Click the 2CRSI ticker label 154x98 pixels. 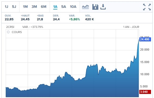click(x=10, y=27)
